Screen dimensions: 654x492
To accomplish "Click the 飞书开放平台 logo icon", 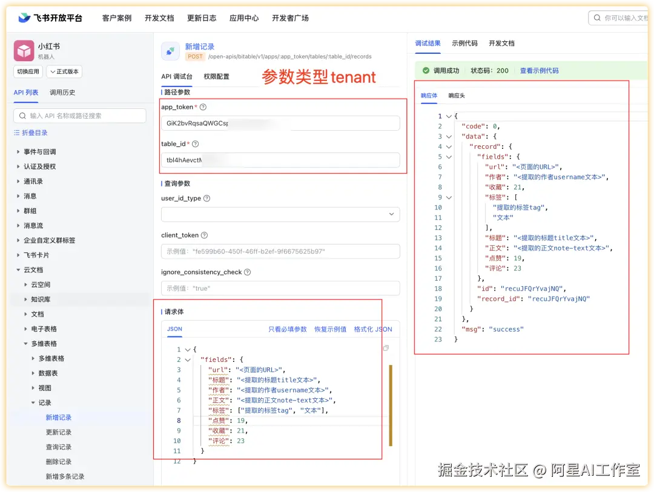I will (24, 18).
